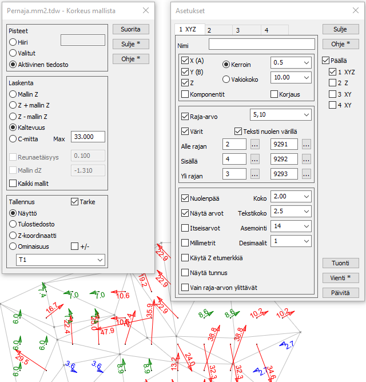The height and width of the screenshot is (382, 366).
Task: Switch to the 1 XYZ tab
Action: [190, 30]
